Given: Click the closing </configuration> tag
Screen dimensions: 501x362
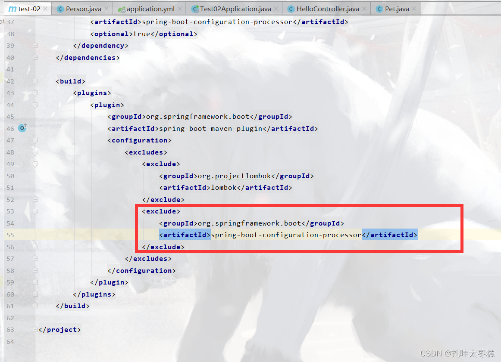Looking at the screenshot, I should point(141,271).
